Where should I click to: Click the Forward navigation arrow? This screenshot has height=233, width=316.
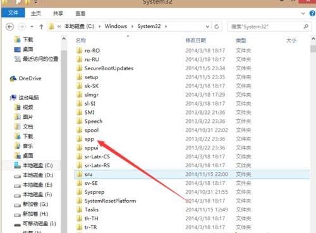click(21, 27)
